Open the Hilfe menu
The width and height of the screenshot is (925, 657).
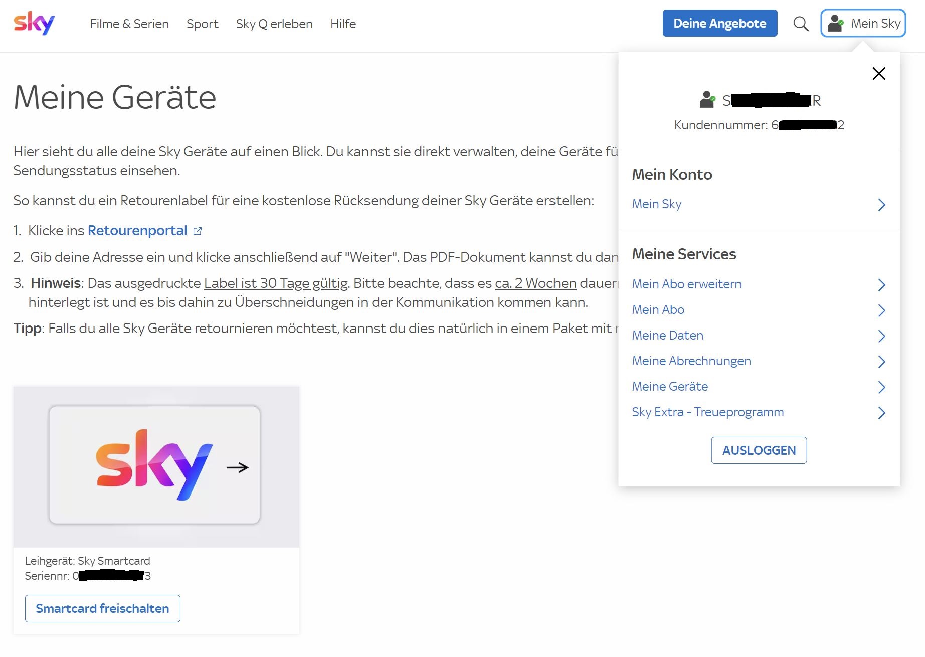(x=343, y=24)
